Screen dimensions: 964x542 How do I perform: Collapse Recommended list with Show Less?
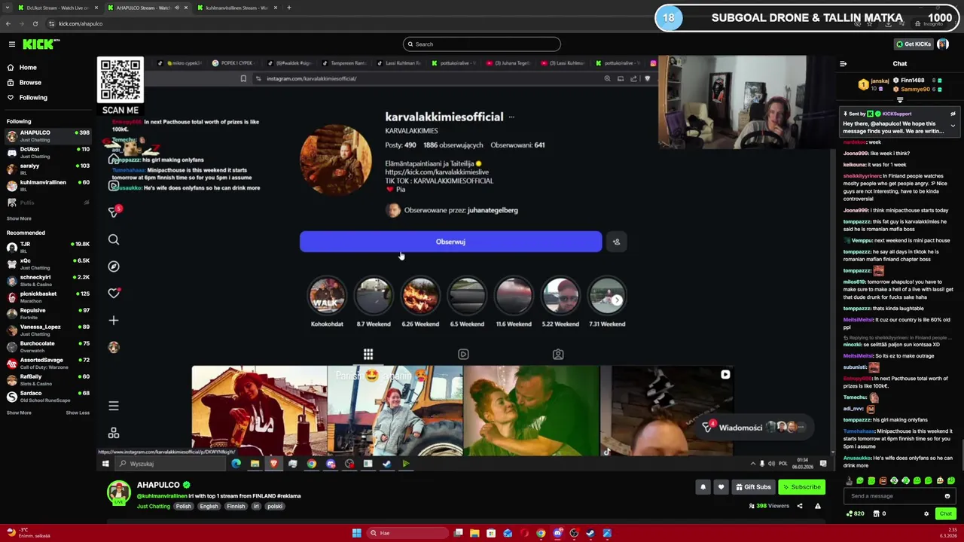coord(78,413)
